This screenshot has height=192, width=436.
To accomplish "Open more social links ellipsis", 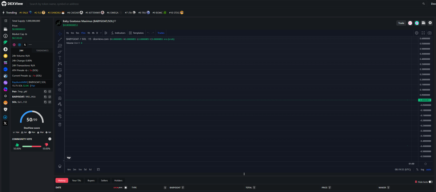I will click(30, 44).
